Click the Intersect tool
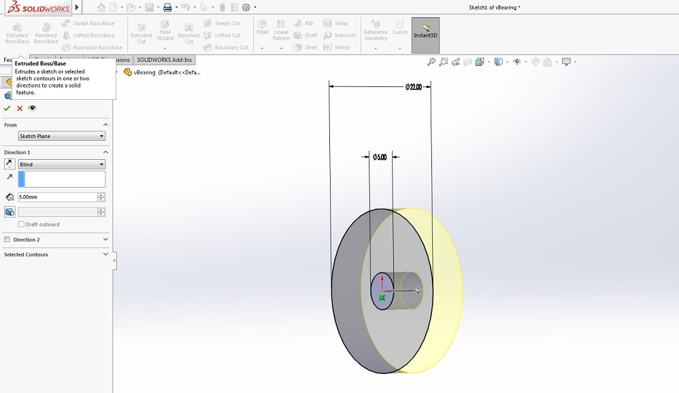Viewport: 679px width, 393px height. click(339, 35)
